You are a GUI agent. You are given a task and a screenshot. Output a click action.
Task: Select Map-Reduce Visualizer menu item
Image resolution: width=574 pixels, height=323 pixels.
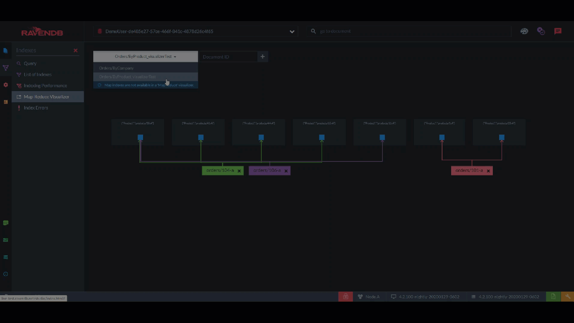tap(48, 96)
